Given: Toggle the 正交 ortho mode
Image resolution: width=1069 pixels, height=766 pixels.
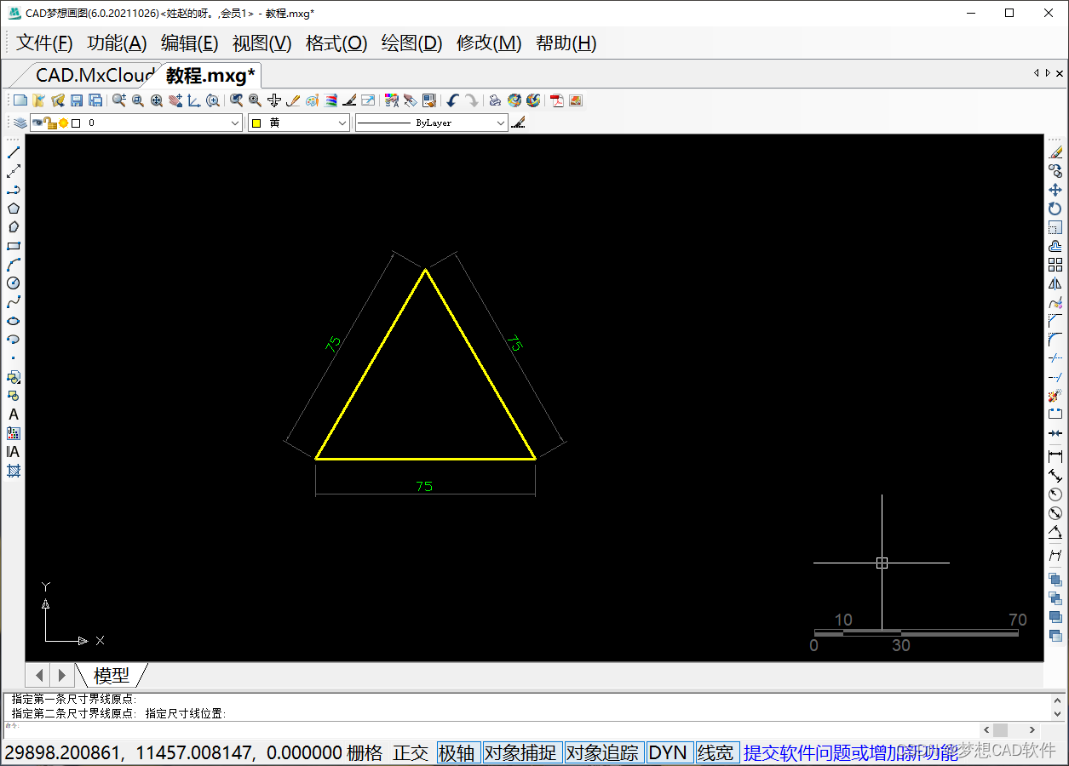Looking at the screenshot, I should pyautogui.click(x=411, y=752).
